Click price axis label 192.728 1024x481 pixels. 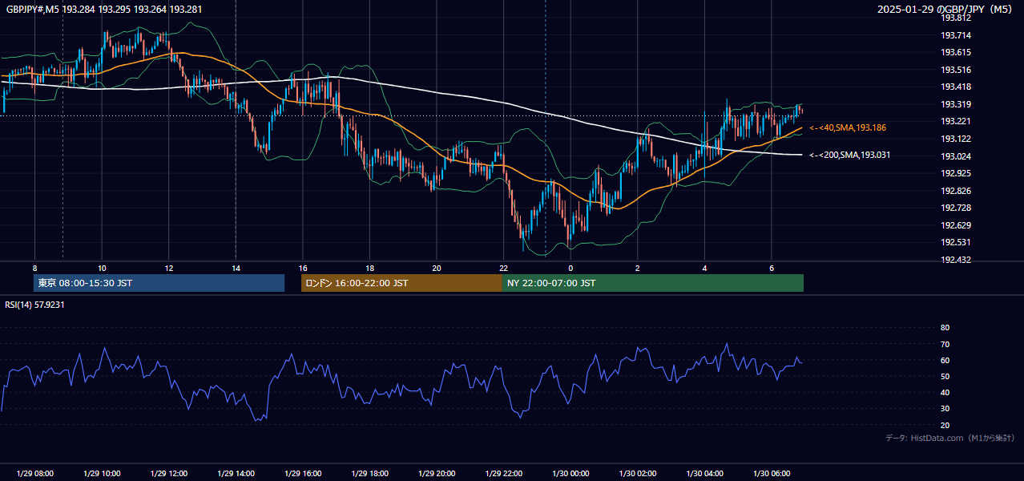(955, 208)
